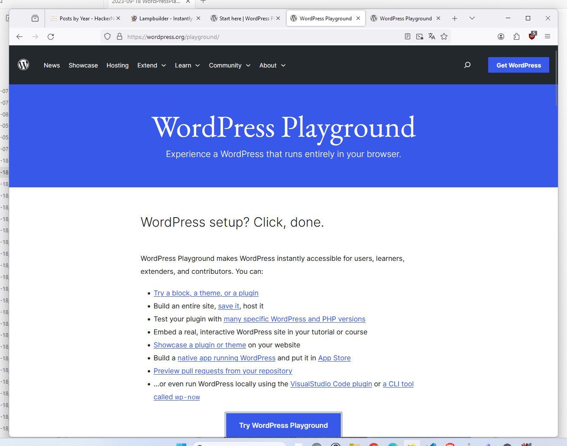
Task: Open the extensions puzzle piece icon
Action: pyautogui.click(x=516, y=37)
